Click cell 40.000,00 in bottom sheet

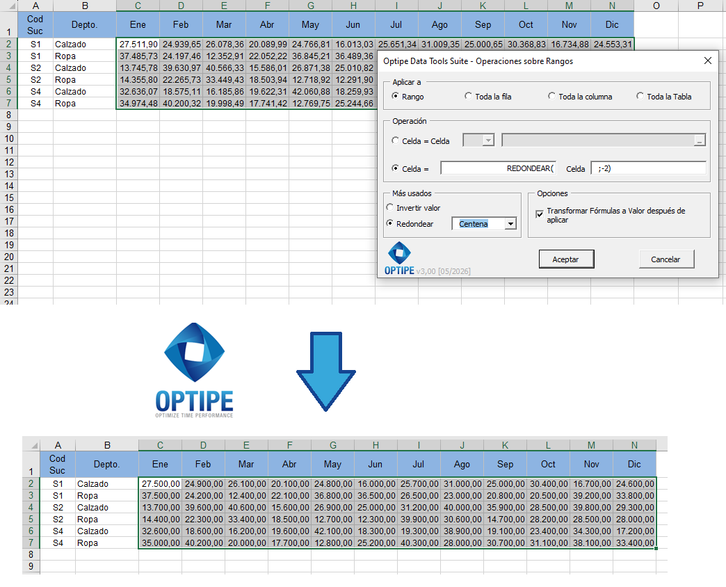click(x=462, y=508)
